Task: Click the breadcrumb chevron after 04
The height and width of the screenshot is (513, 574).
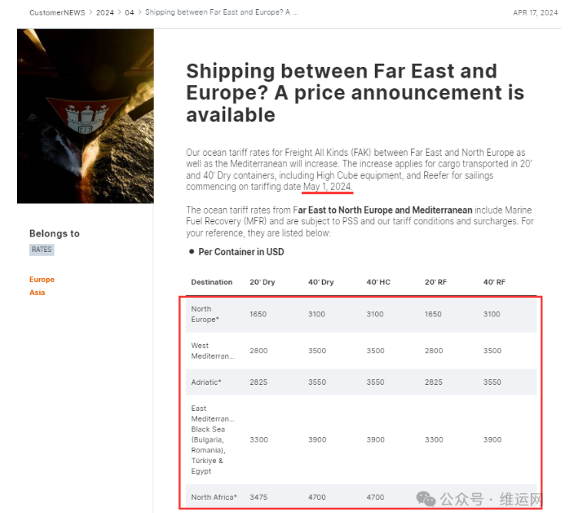Action: [140, 12]
